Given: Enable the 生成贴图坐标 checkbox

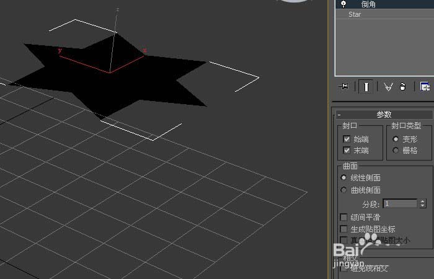Looking at the screenshot, I should [x=343, y=229].
